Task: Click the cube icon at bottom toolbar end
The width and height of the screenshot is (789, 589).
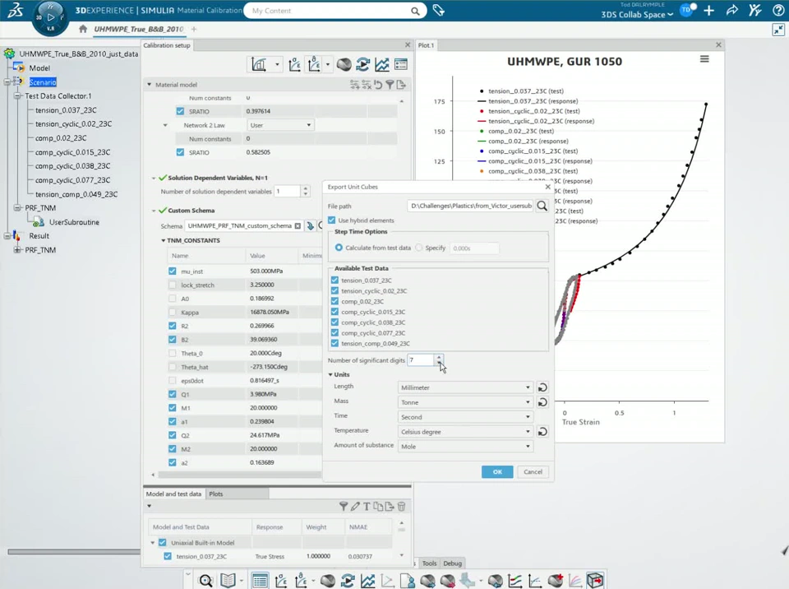Action: [x=595, y=581]
